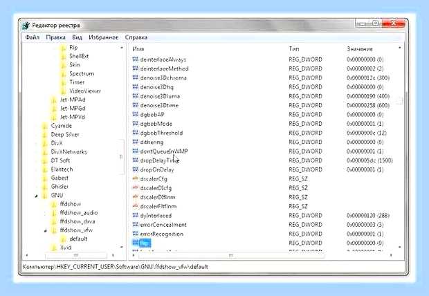This screenshot has width=429, height=296.
Task: Click the DWORD icon beside deinterlaceAlways
Action: click(135, 59)
